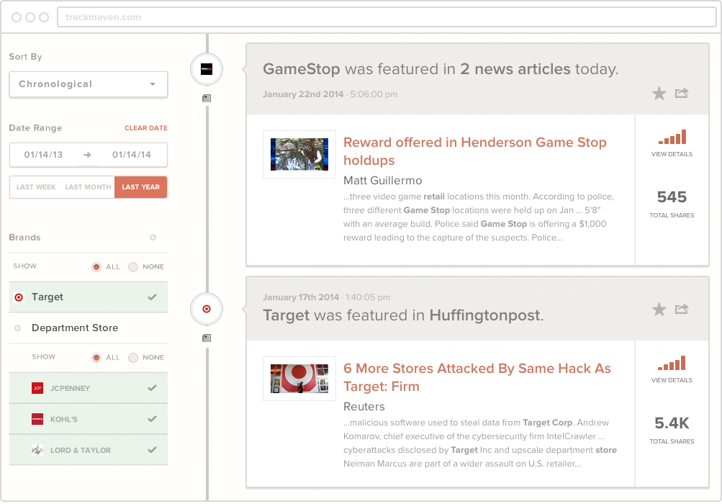The height and width of the screenshot is (504, 722).
Task: Click Target was featured in Huffingtonpost headline
Action: [x=403, y=315]
